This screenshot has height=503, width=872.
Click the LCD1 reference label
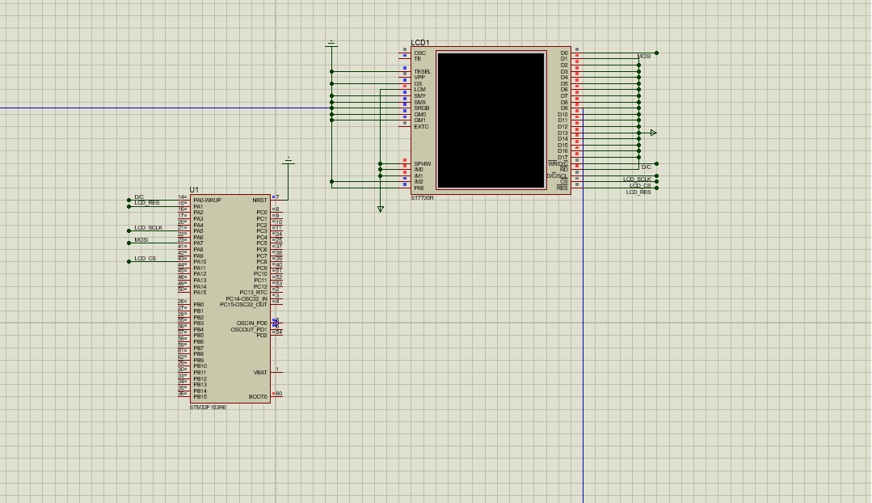coord(420,42)
